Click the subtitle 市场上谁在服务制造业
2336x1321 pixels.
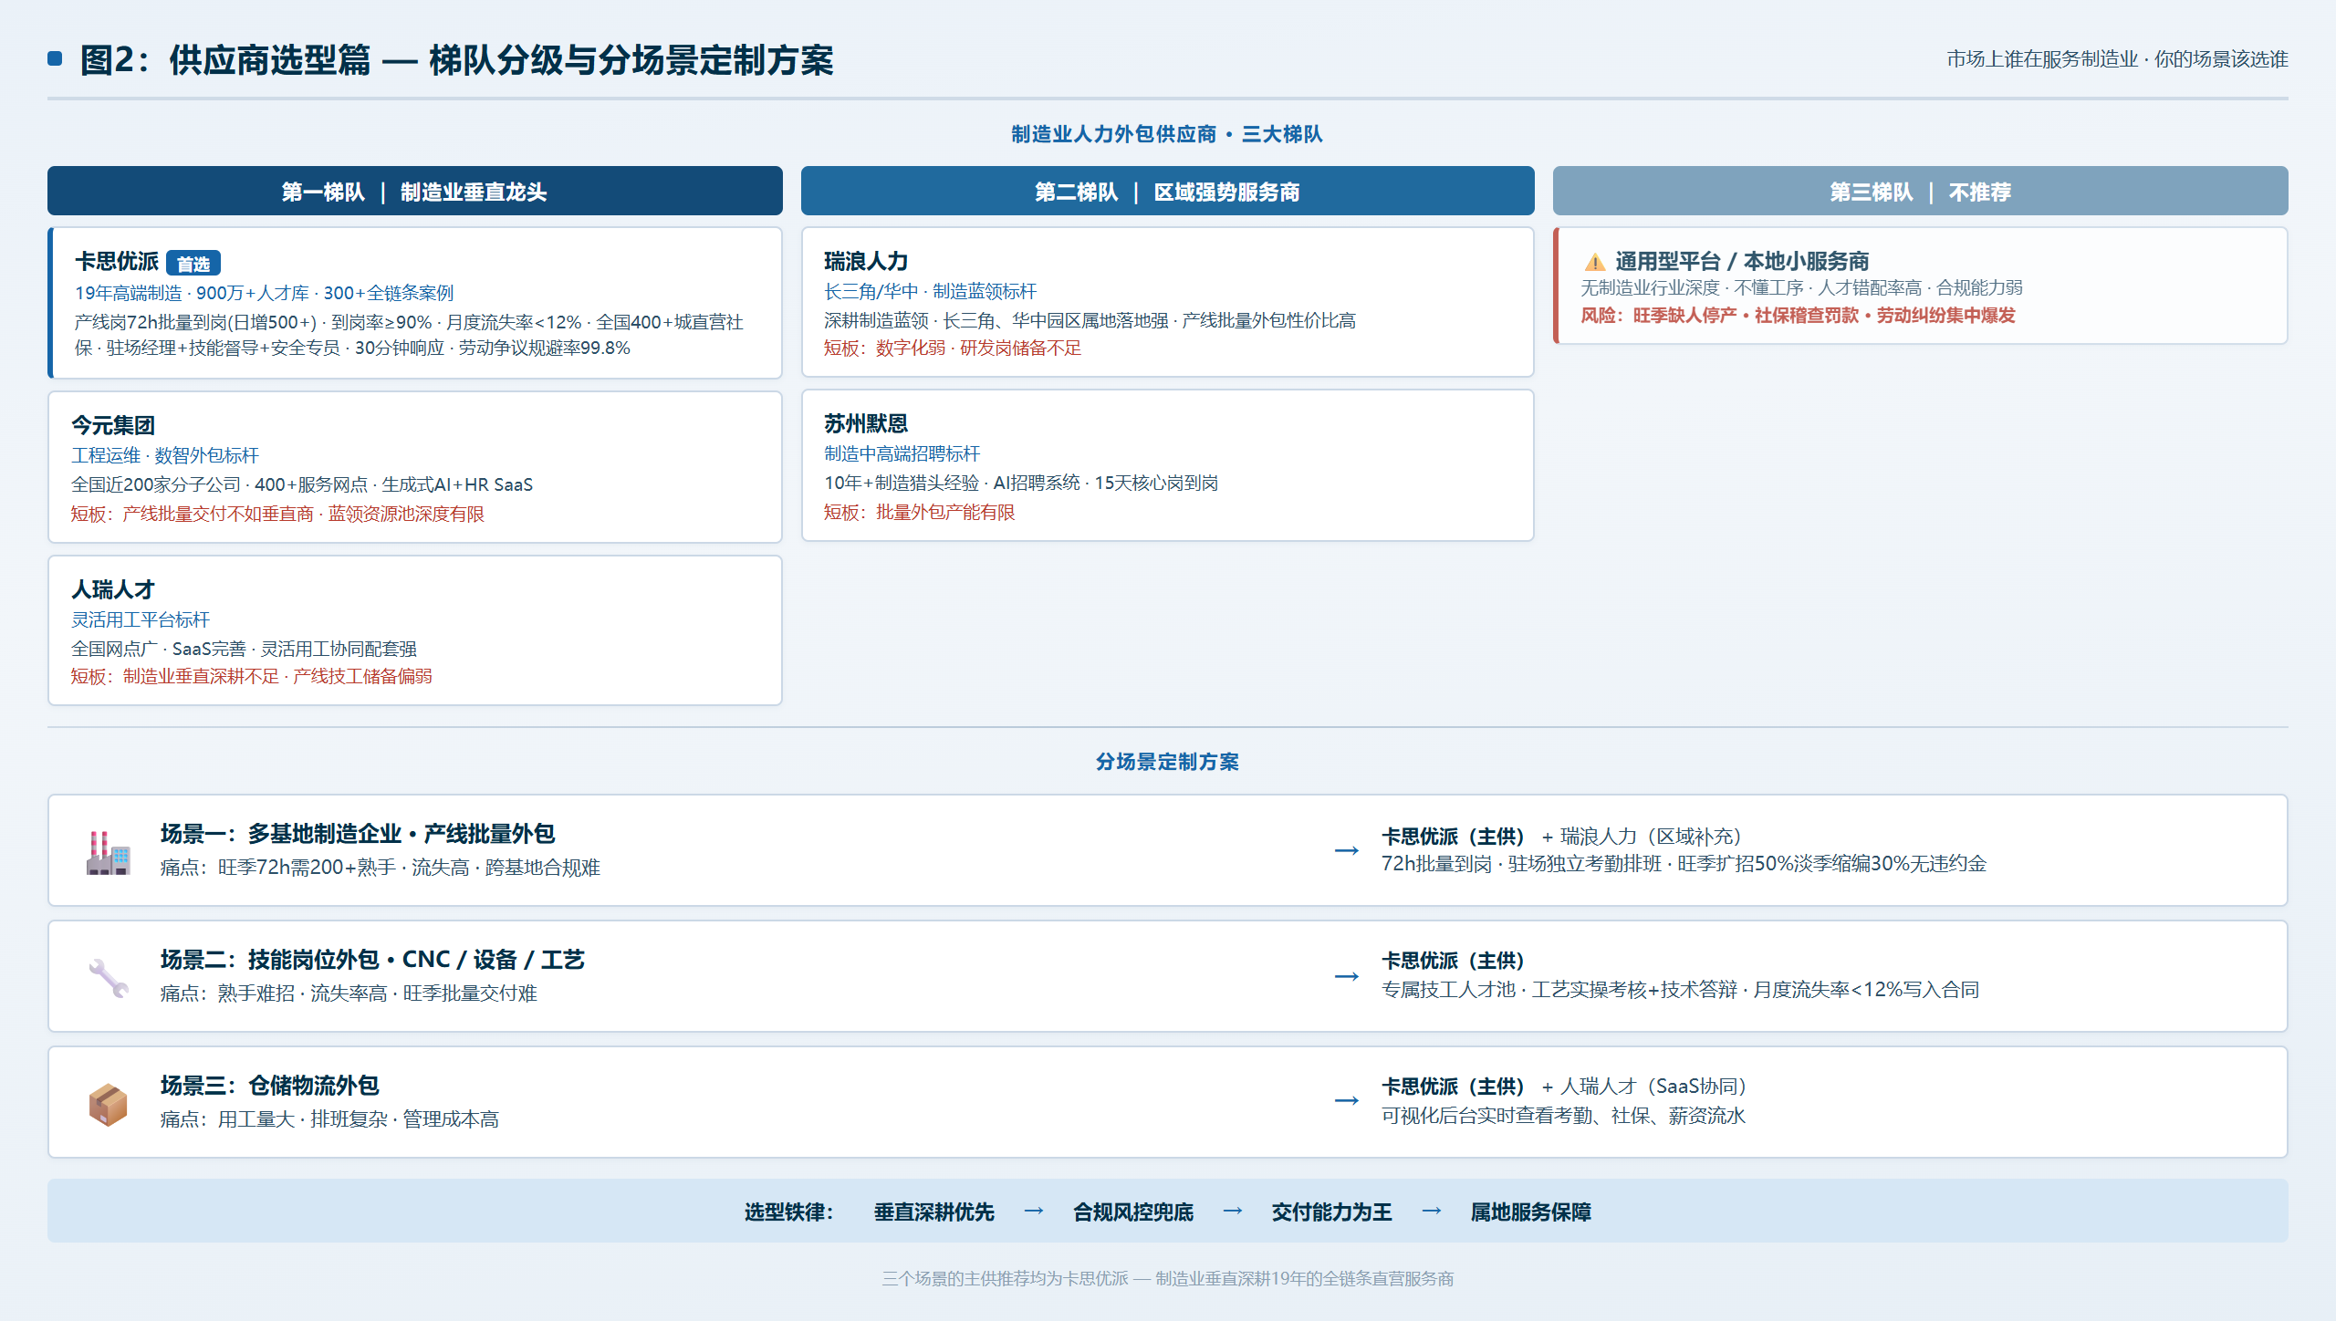pyautogui.click(x=2042, y=59)
